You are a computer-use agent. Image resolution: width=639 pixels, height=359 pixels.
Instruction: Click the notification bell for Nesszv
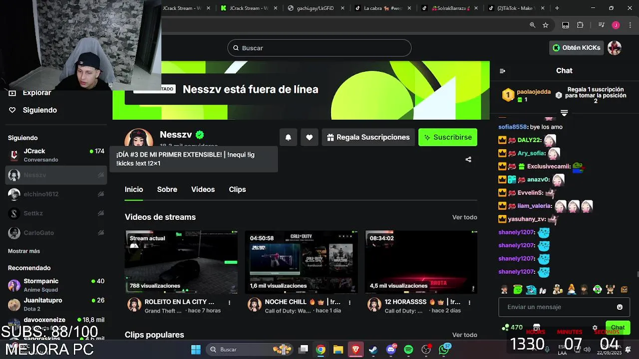click(x=288, y=138)
